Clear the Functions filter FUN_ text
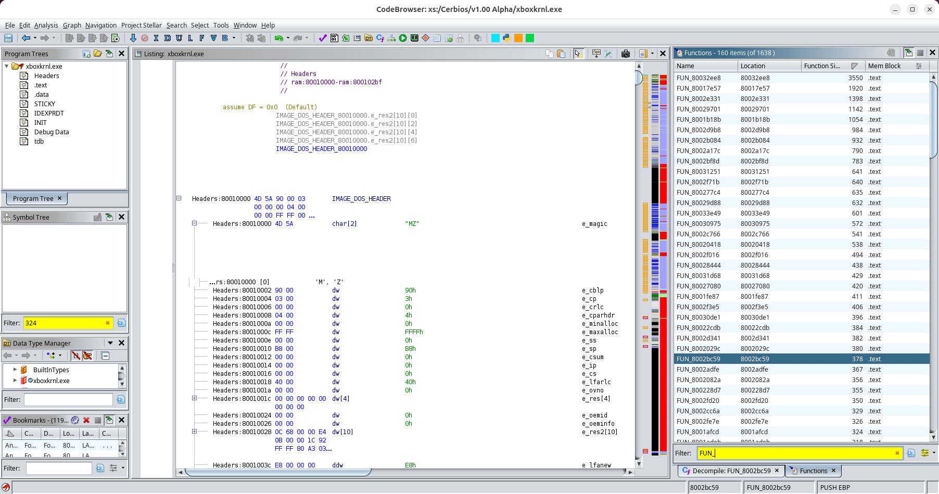This screenshot has height=494, width=939. point(897,453)
